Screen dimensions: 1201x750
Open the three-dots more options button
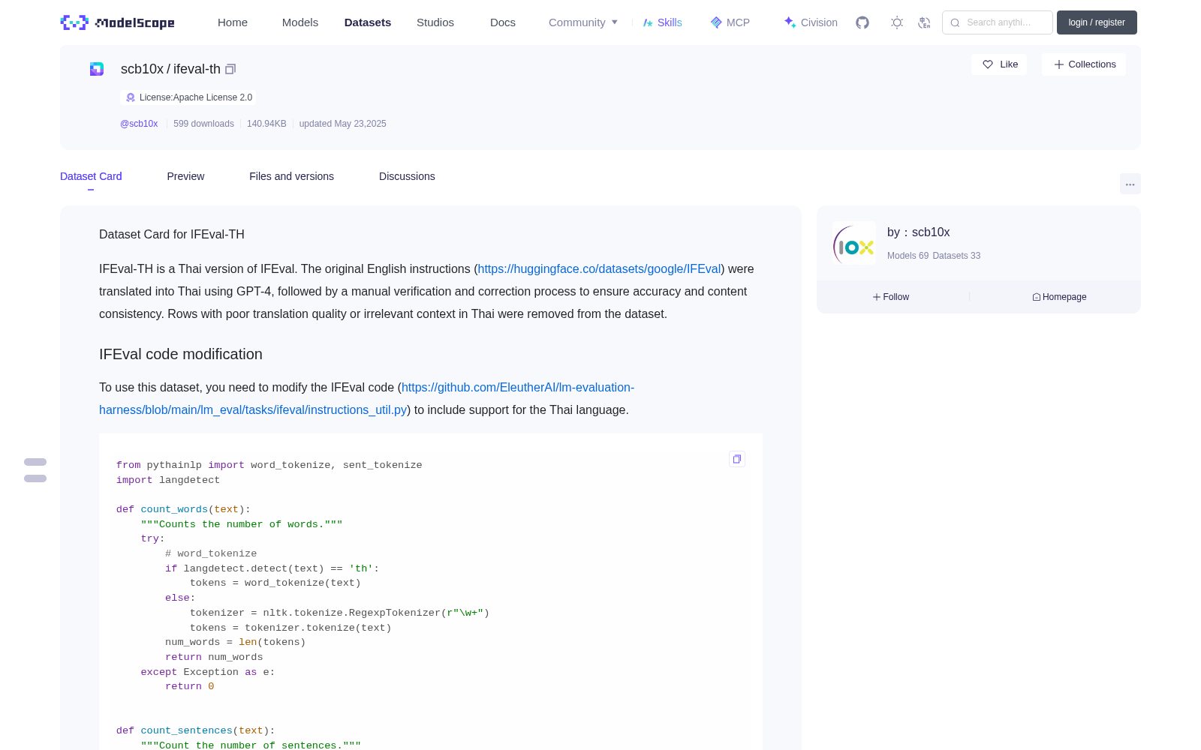point(1130,184)
